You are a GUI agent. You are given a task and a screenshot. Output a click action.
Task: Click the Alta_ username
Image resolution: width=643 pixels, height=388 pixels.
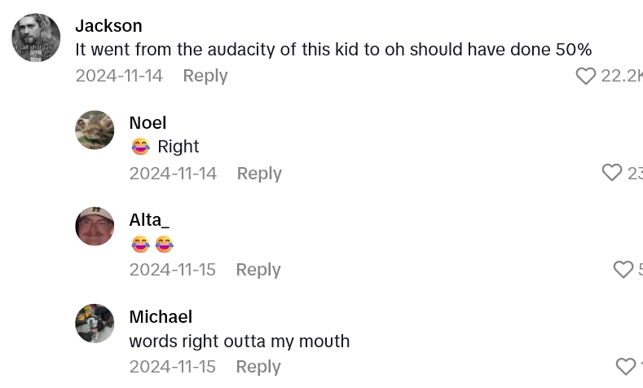[x=149, y=220]
